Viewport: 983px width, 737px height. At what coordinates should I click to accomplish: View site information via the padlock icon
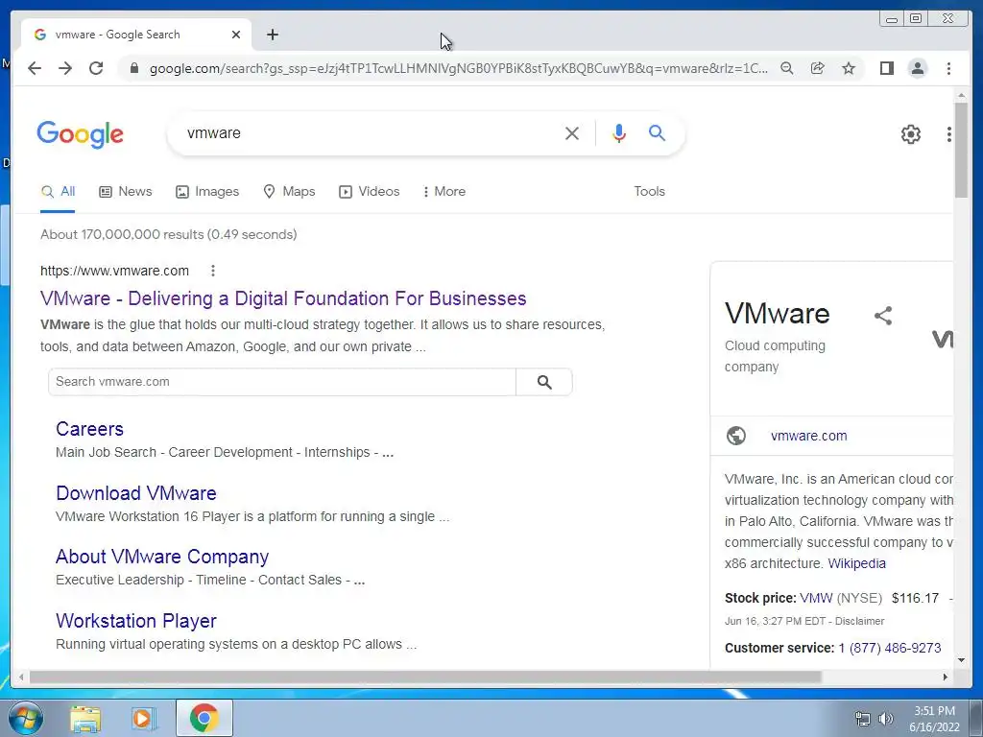click(133, 68)
